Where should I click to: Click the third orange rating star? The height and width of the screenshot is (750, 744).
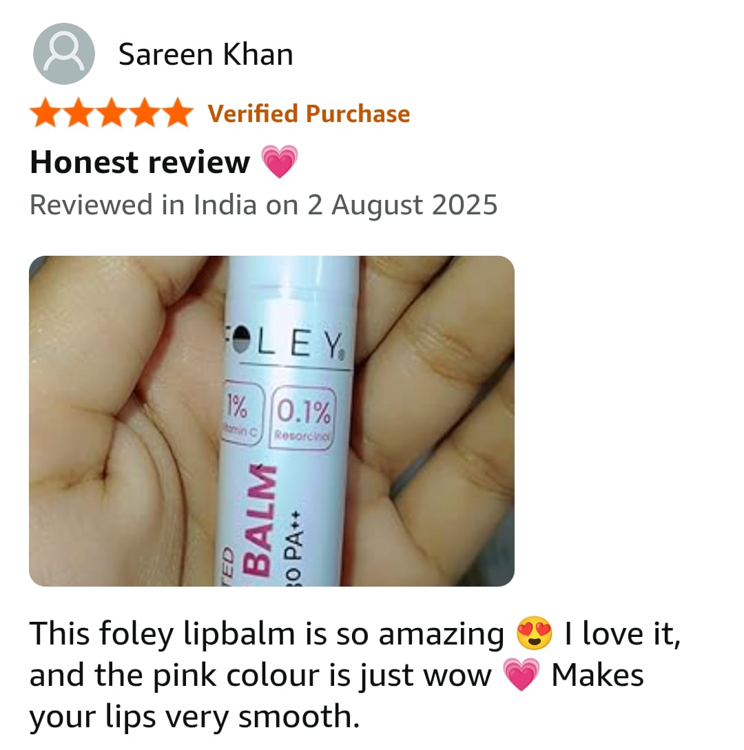tap(112, 113)
